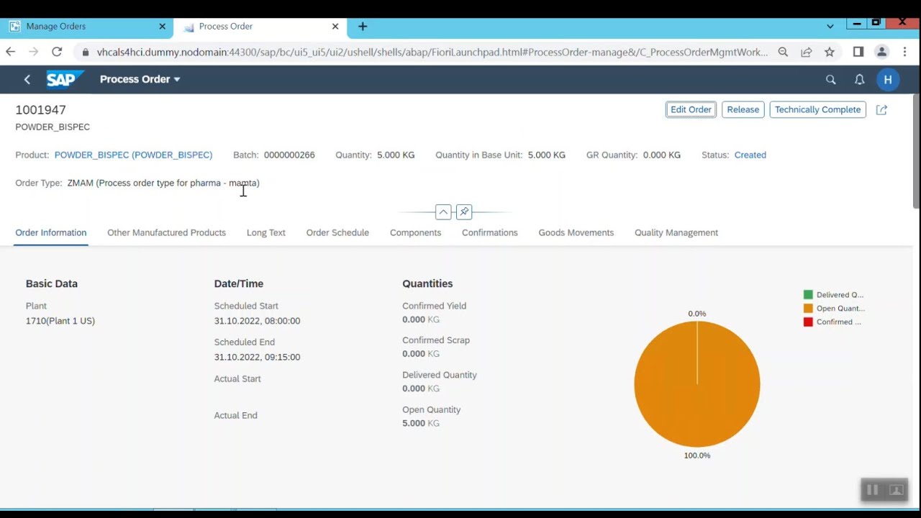Click the browser zoom magnifier icon
Viewport: 921px width, 518px height.
pos(783,52)
